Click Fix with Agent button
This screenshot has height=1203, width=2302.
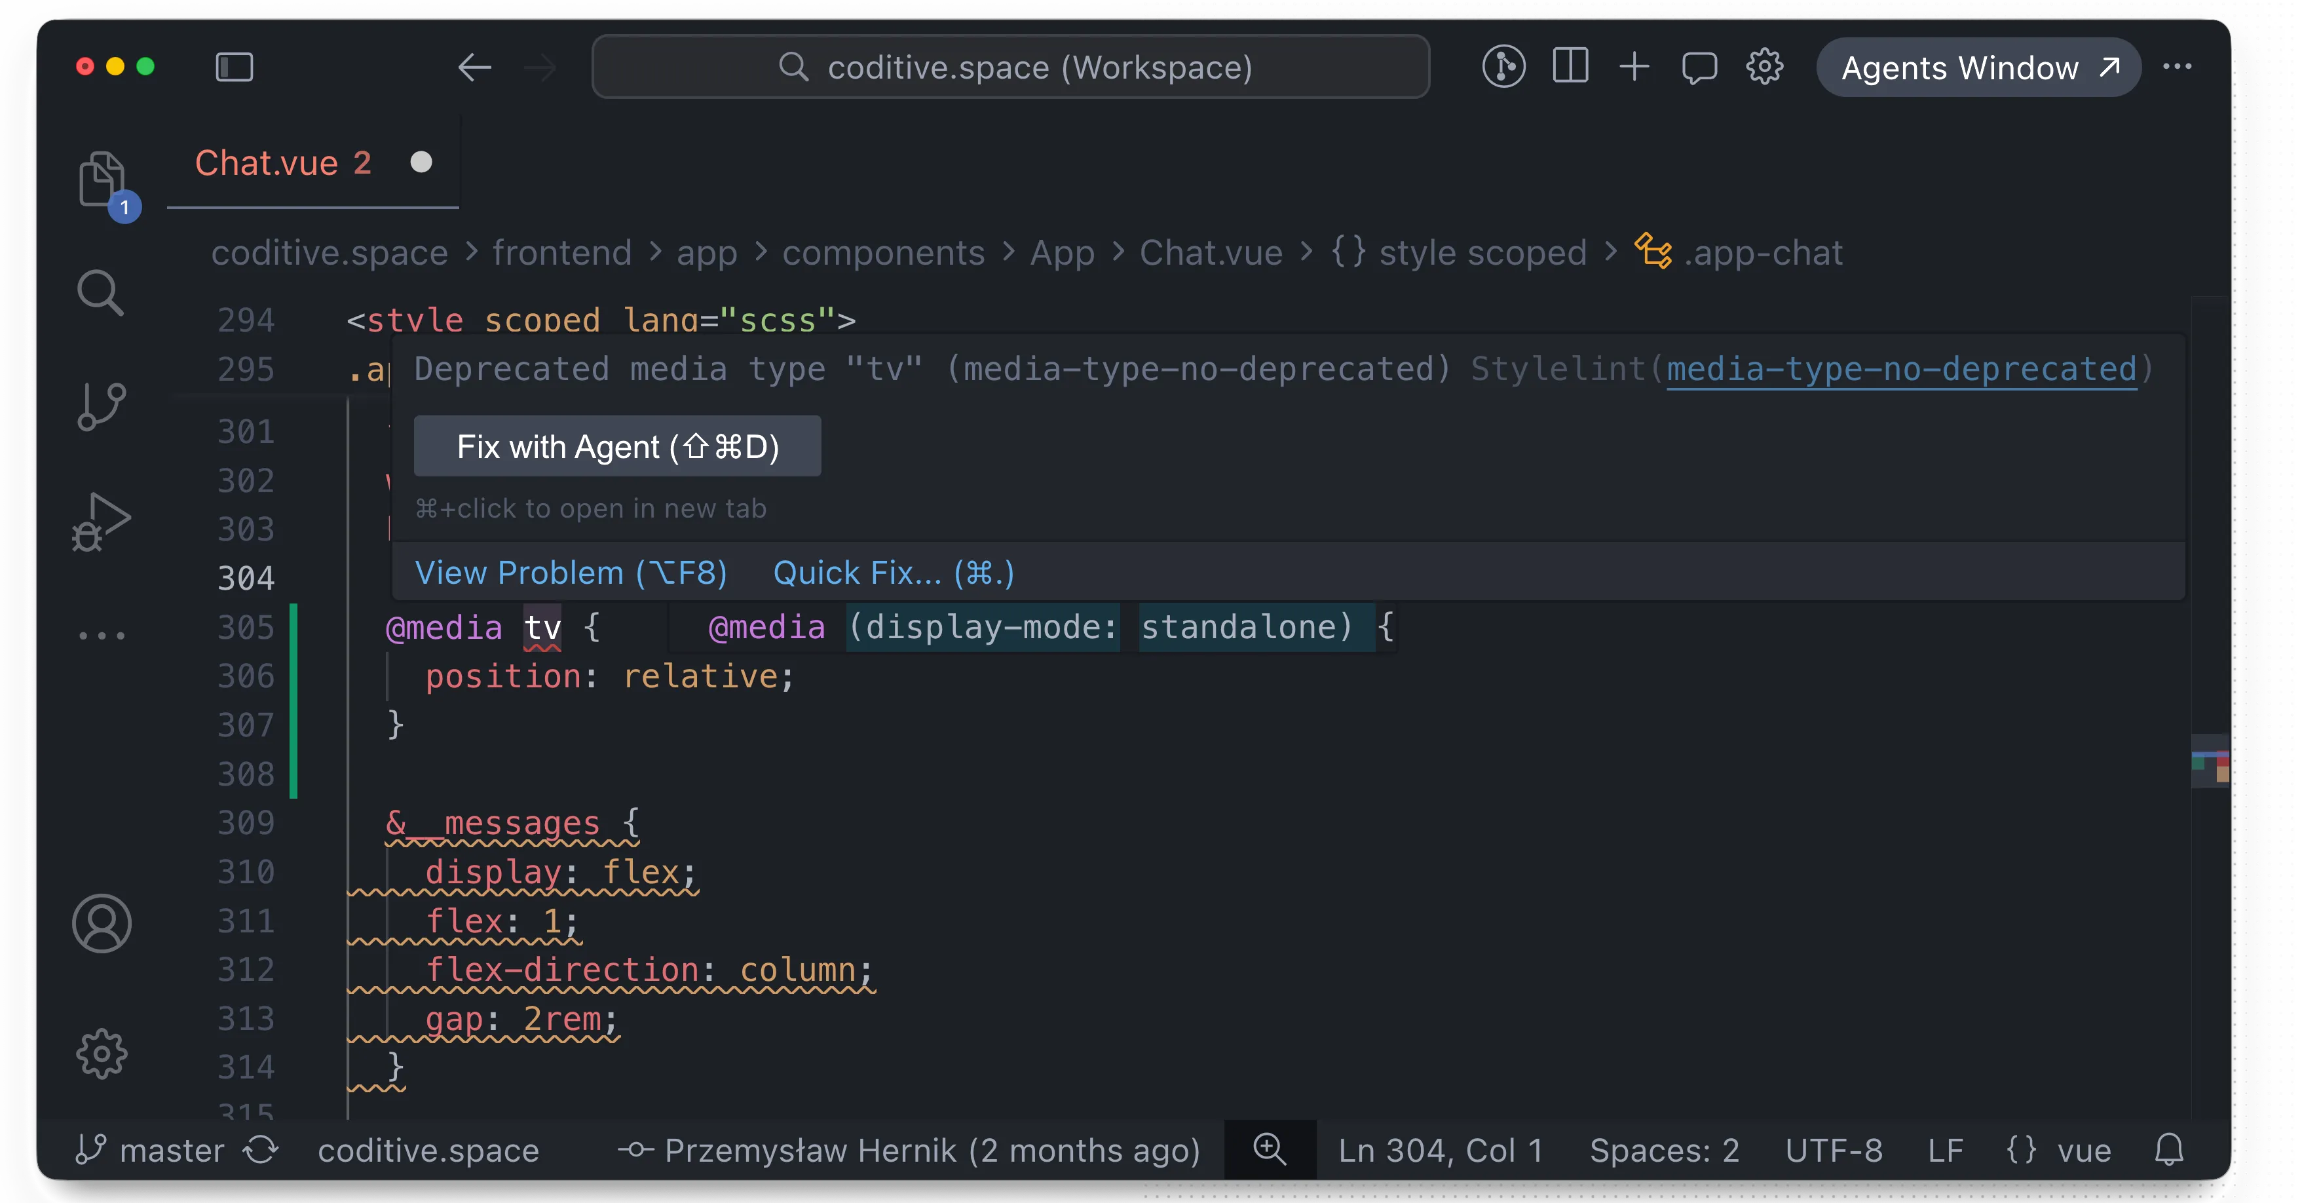click(616, 446)
